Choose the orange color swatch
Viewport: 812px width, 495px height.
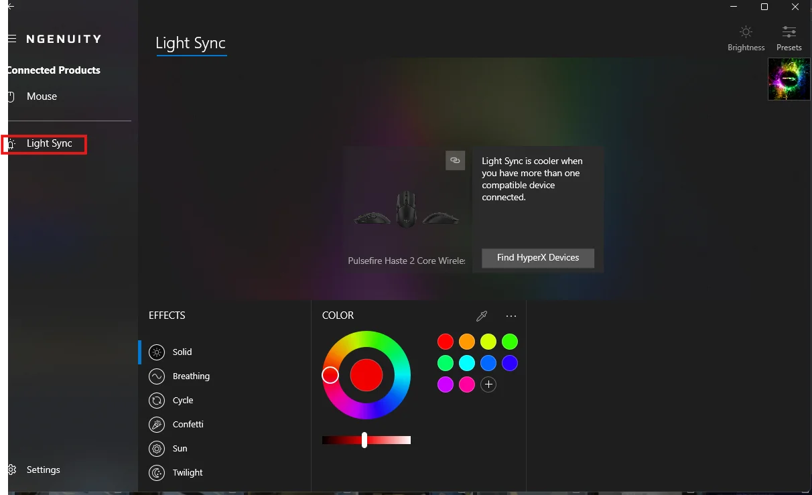coord(467,342)
